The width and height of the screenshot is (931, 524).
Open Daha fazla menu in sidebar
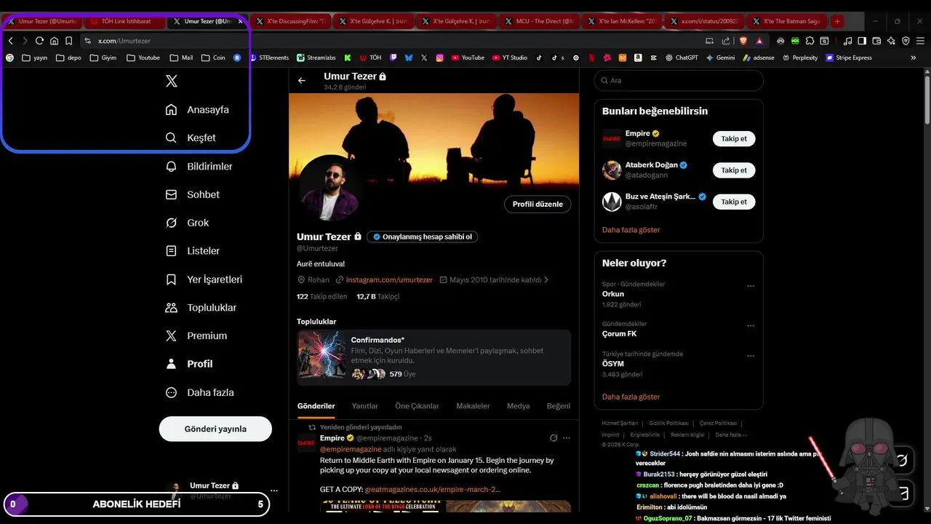pyautogui.click(x=199, y=392)
